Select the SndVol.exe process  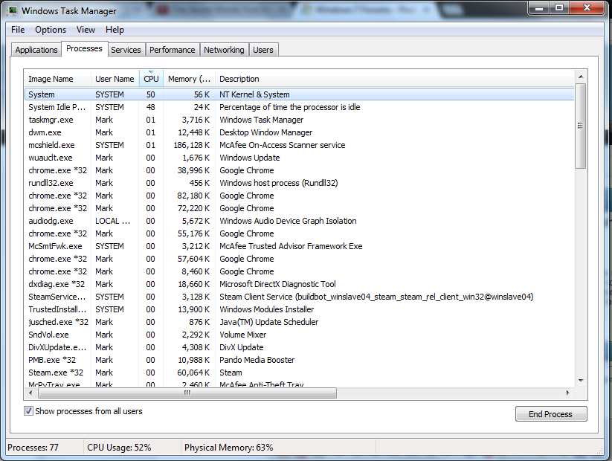[x=300, y=335]
